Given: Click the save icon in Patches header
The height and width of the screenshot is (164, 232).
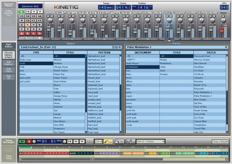Looking at the screenshot, I should [226, 47].
